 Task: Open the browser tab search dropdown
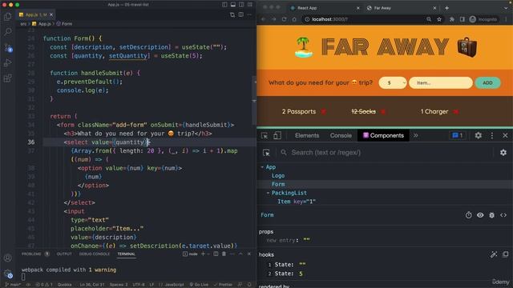(x=506, y=8)
